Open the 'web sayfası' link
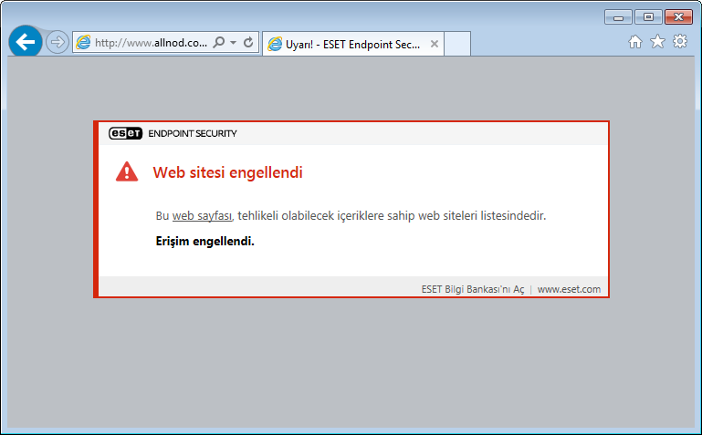This screenshot has height=435, width=702. coord(202,215)
